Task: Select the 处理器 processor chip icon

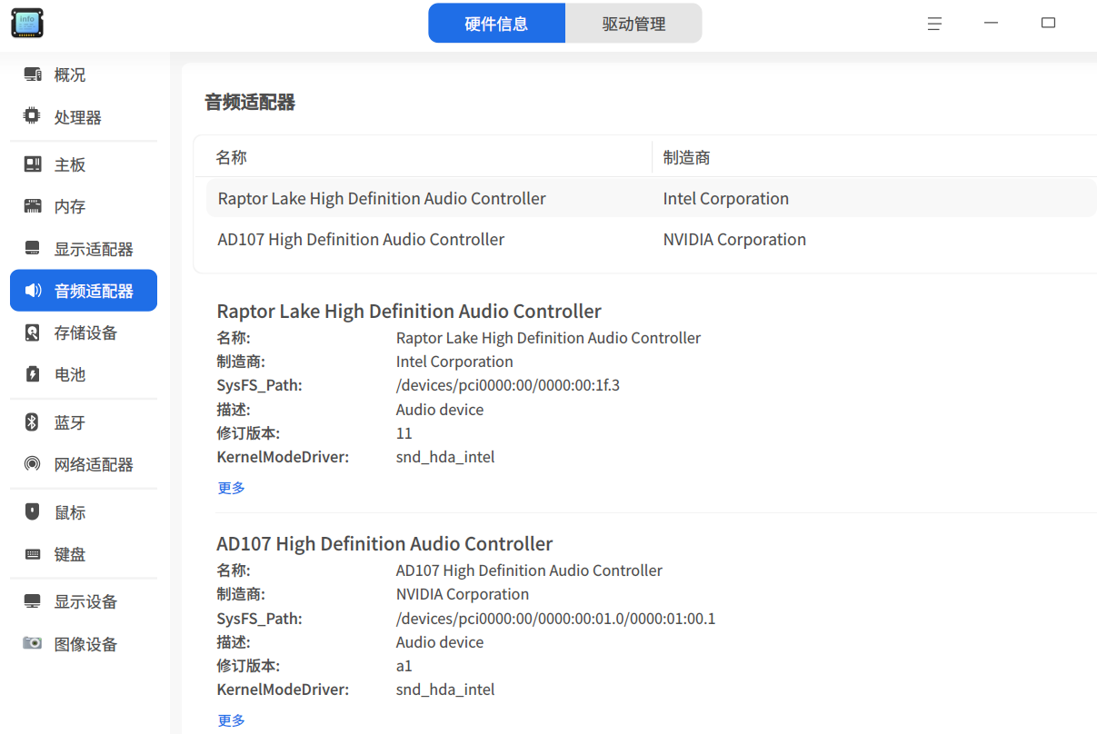Action: [33, 116]
